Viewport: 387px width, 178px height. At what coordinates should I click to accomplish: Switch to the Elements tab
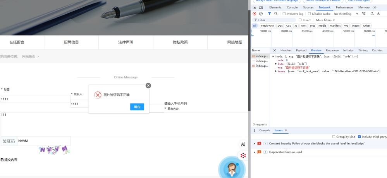click(x=275, y=7)
